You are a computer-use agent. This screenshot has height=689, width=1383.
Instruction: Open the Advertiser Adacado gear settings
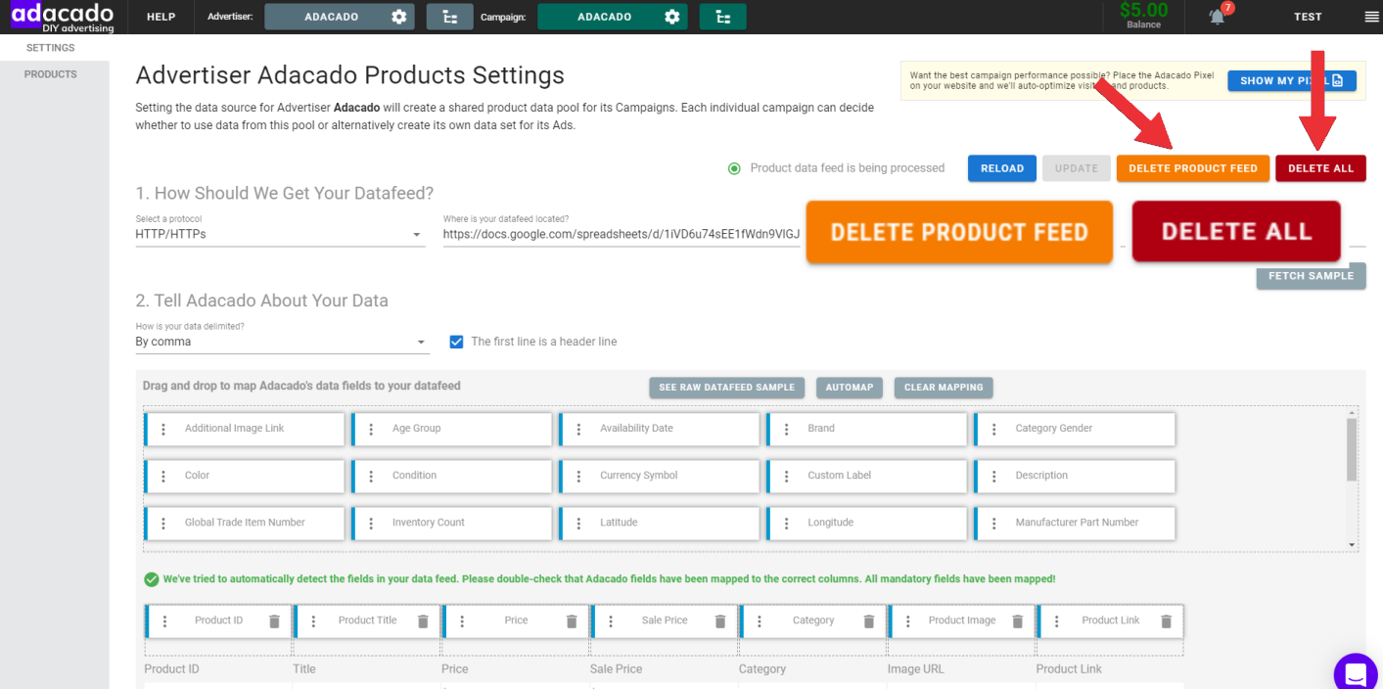pos(398,17)
